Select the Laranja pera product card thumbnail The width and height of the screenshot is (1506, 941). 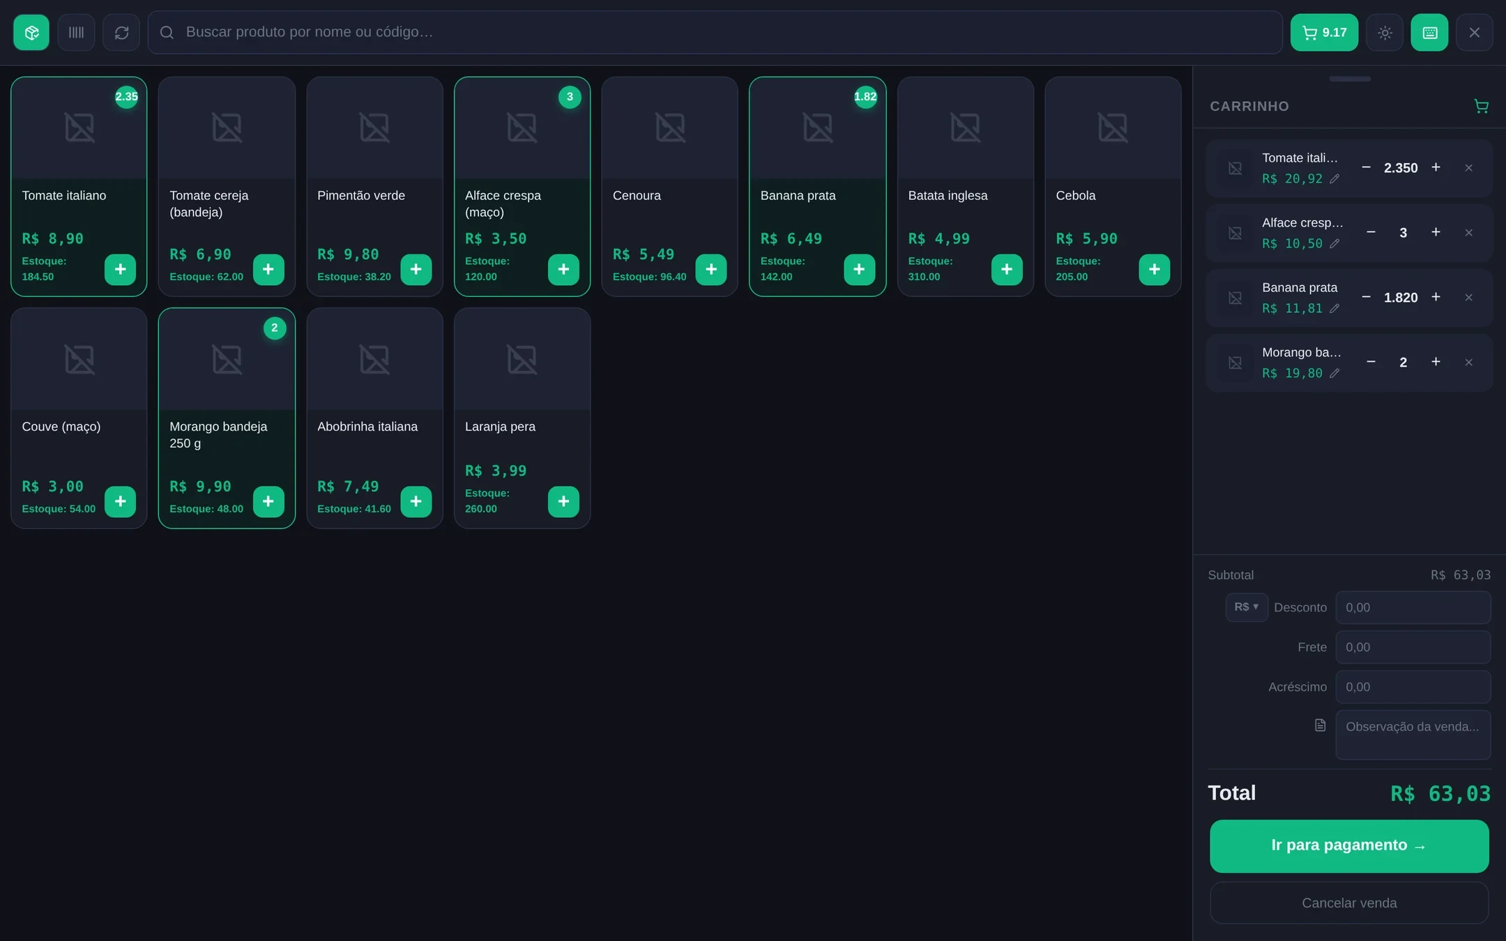click(522, 360)
